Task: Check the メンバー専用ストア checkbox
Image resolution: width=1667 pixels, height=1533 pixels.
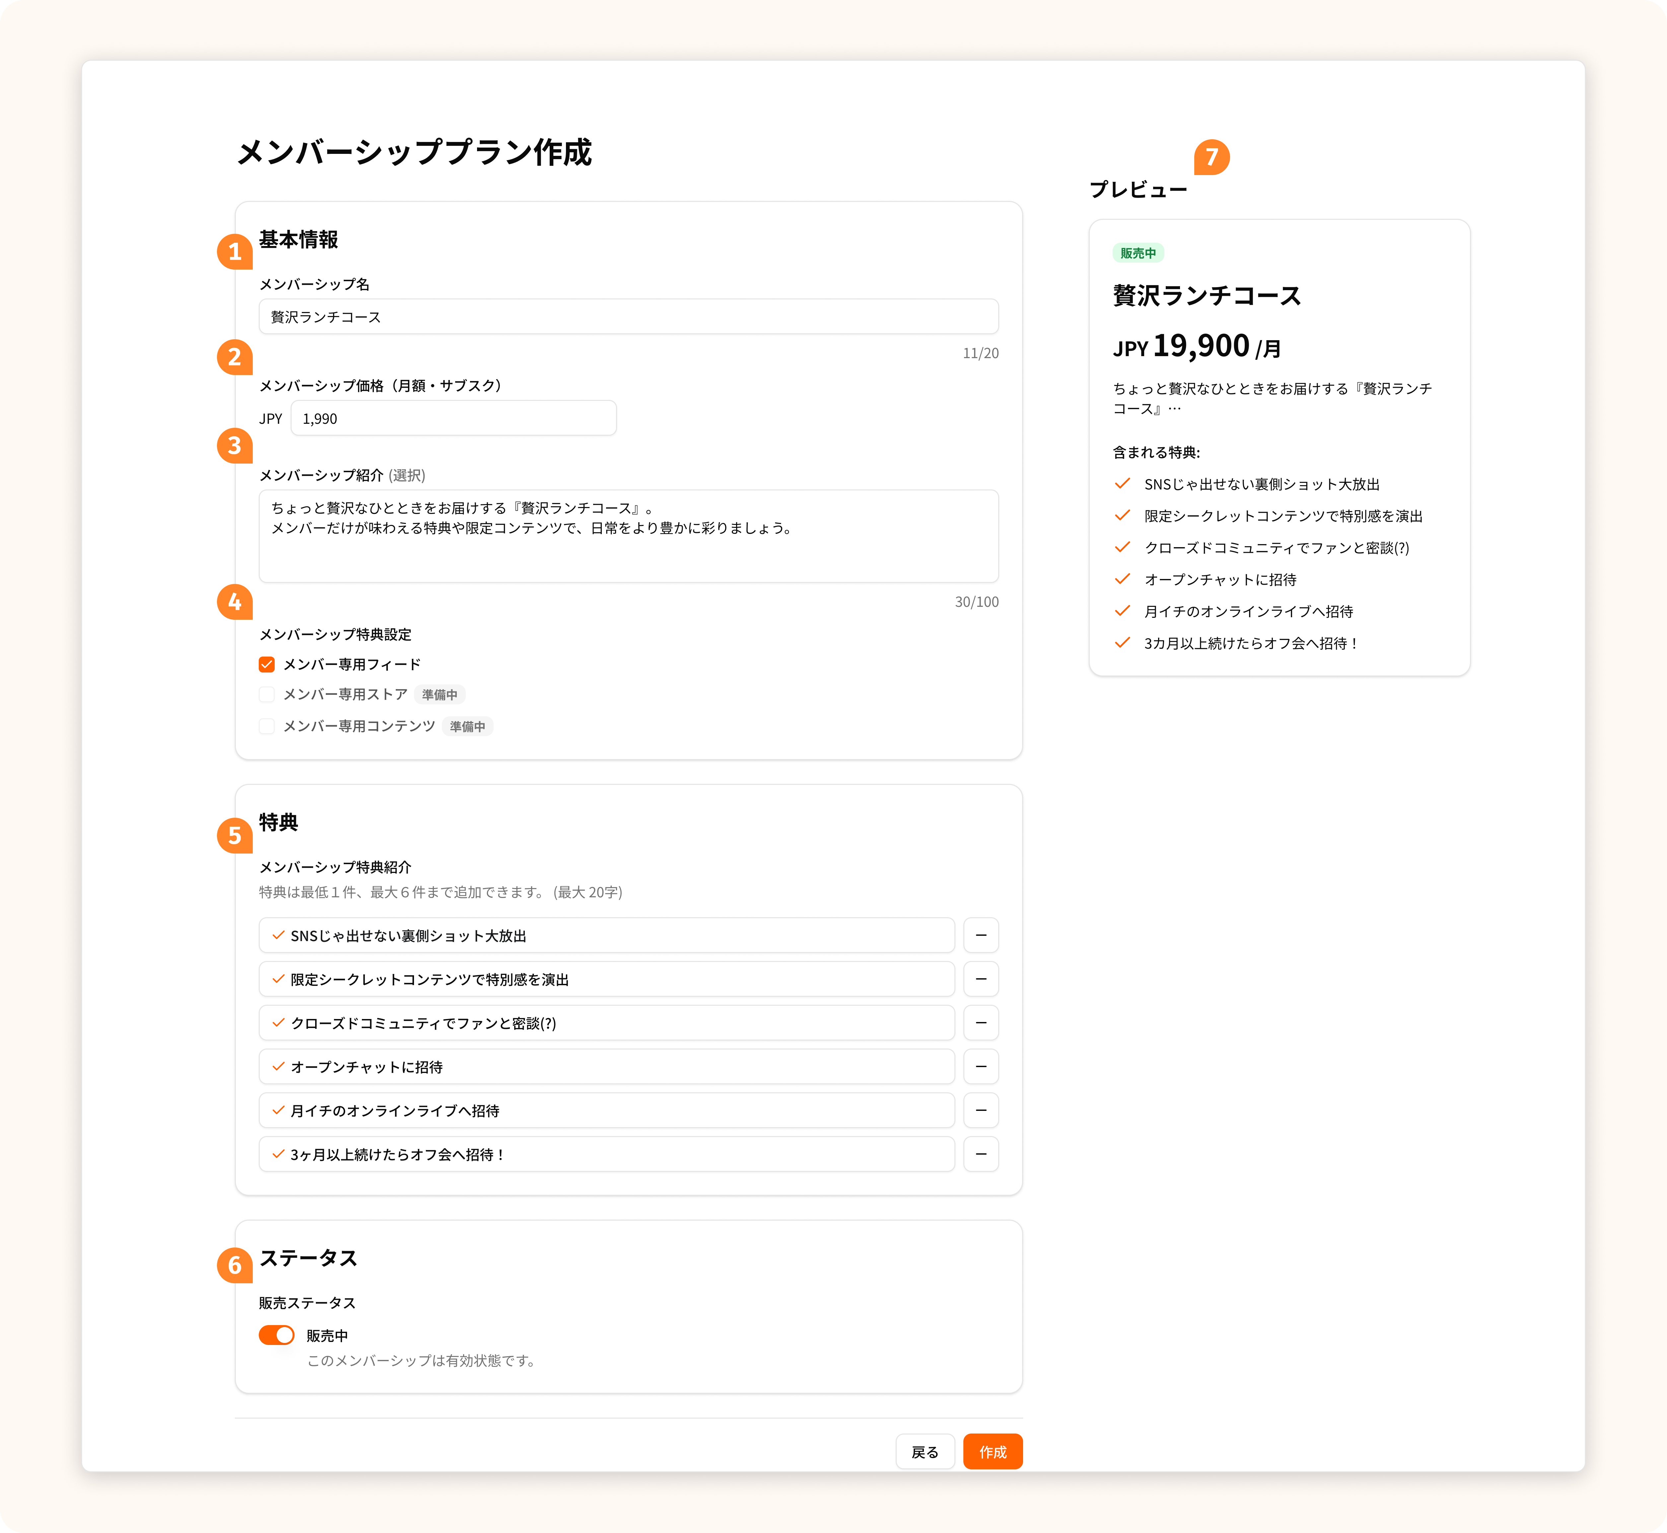Action: coord(266,694)
